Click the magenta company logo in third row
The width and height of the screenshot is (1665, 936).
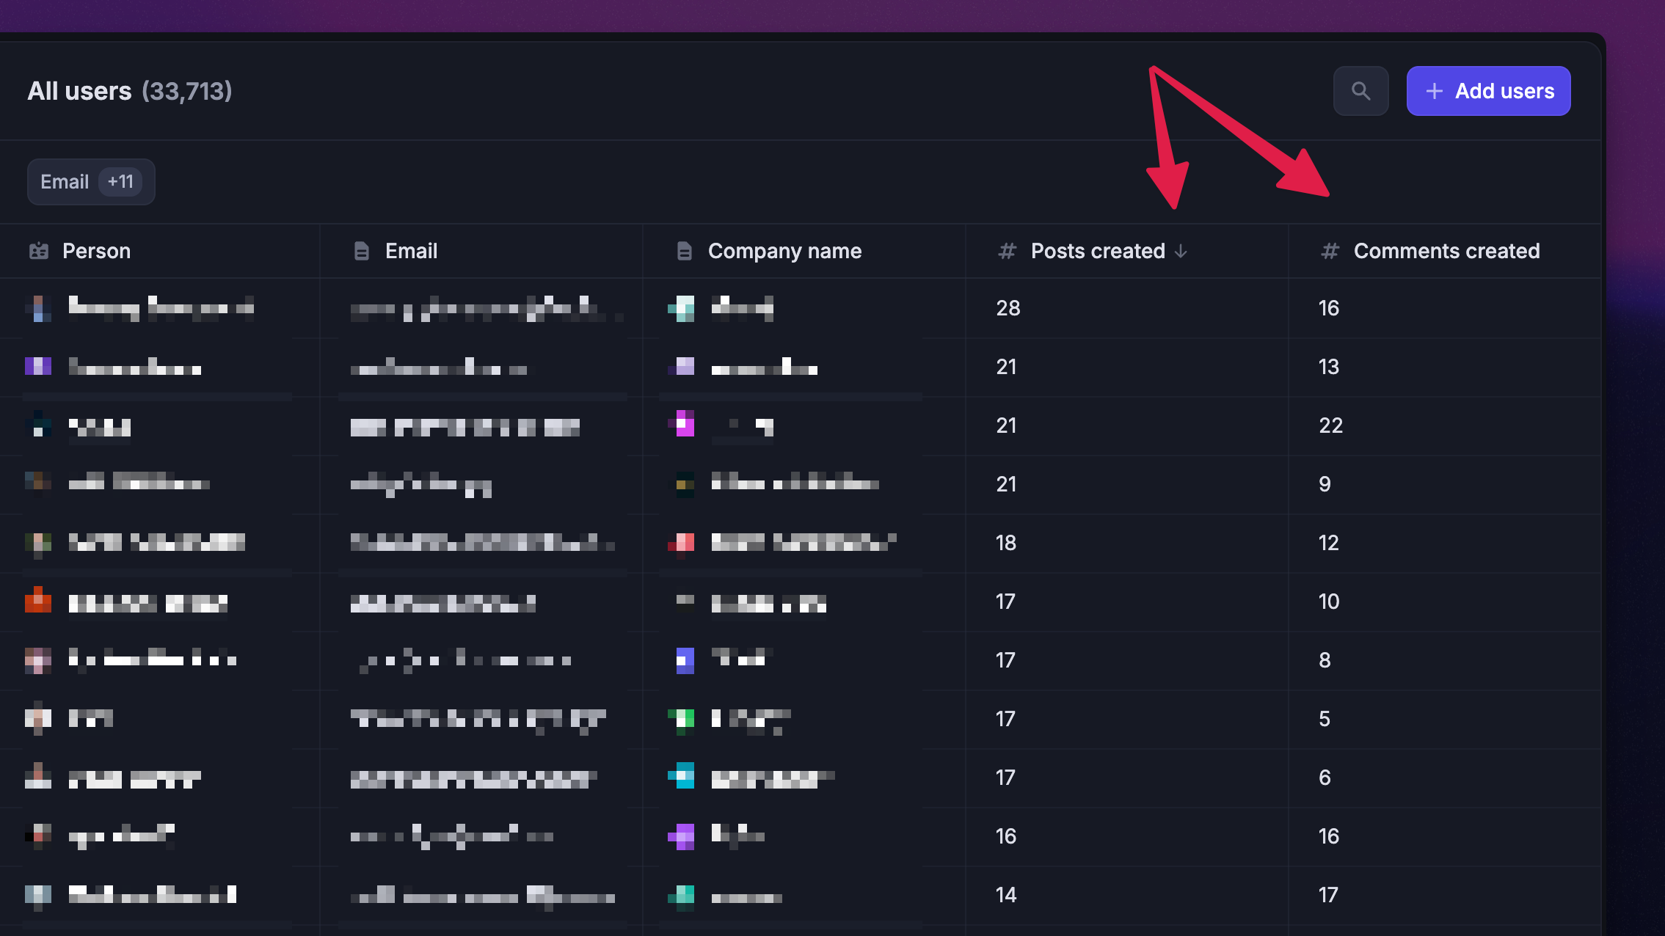pos(684,424)
